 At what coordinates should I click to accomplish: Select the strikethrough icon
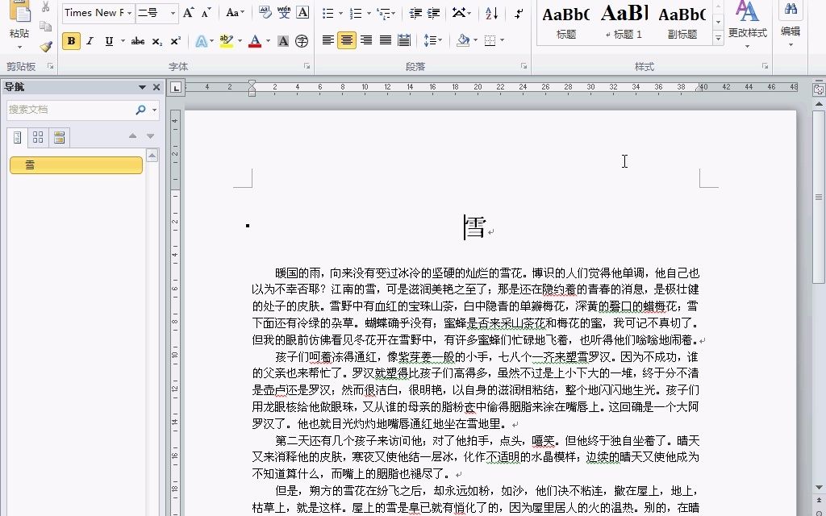[x=139, y=40]
